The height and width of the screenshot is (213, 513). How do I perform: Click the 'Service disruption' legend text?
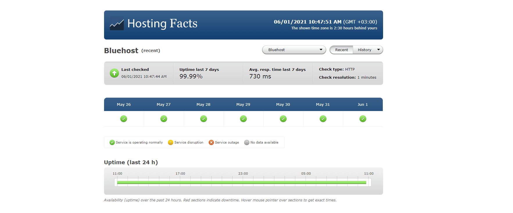tap(189, 142)
